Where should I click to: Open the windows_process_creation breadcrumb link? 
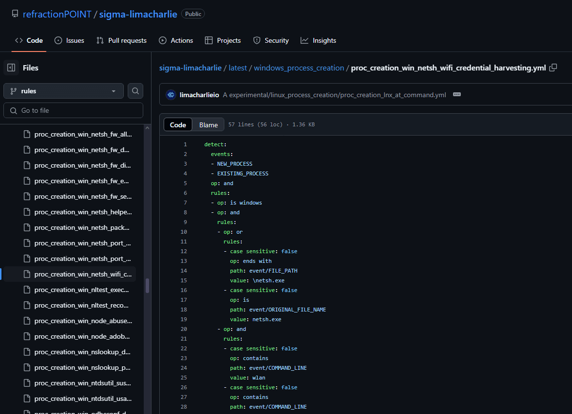coord(299,68)
